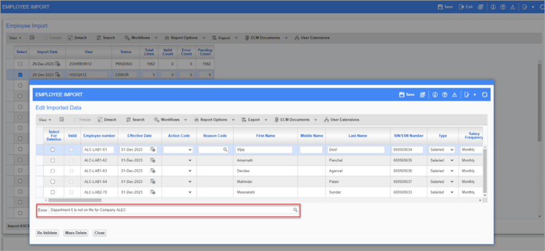
Task: Open the Action Code dropdown for ALC-LAB1-61
Action: [x=178, y=150]
